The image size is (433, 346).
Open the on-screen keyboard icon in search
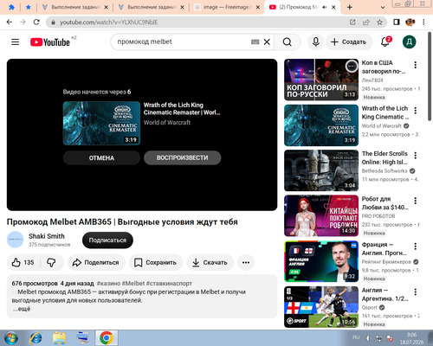pos(255,42)
